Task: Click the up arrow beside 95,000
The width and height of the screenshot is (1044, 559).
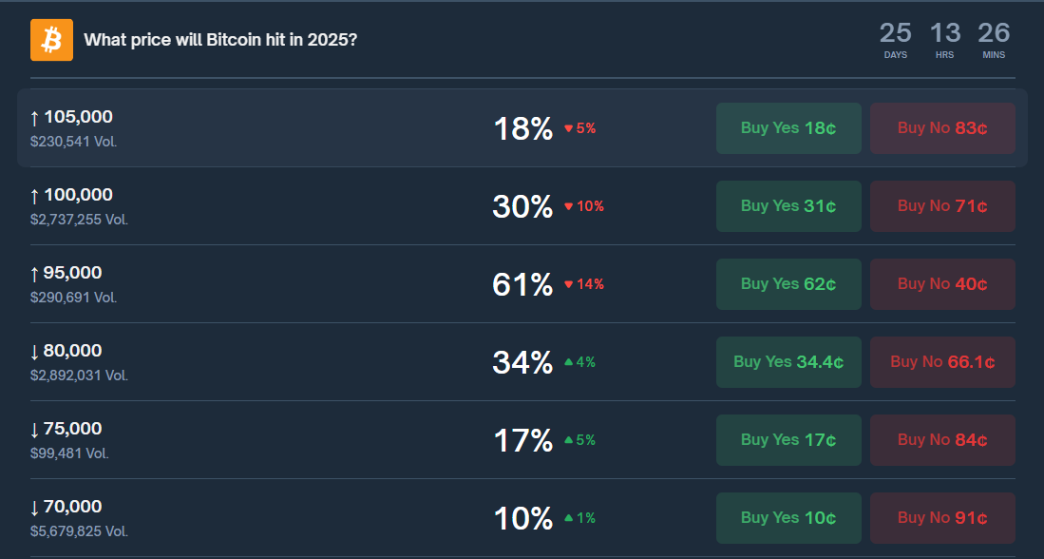Action: click(33, 272)
